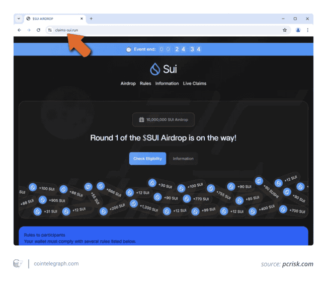Click the 10,000,000 SUI Airdrop badge
Screen dimensions: 327x282
163,120
